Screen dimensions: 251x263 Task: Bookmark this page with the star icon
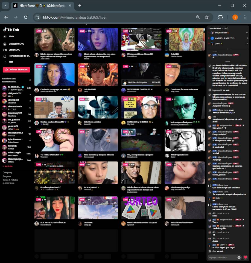coord(207,17)
